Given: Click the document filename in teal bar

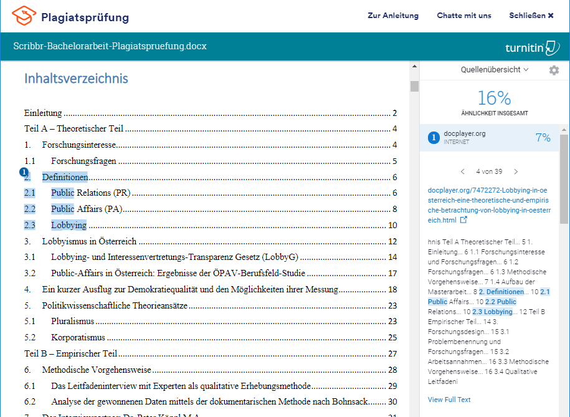Looking at the screenshot, I should [x=110, y=46].
